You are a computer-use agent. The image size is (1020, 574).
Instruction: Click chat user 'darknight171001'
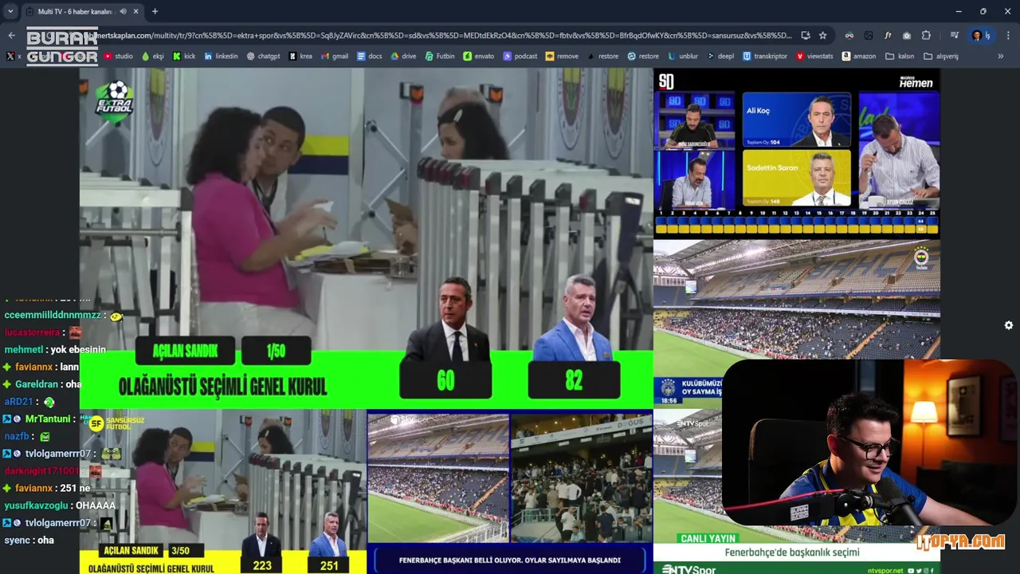[42, 470]
